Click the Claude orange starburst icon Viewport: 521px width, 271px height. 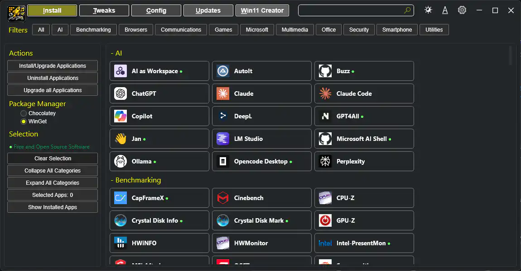pos(222,93)
